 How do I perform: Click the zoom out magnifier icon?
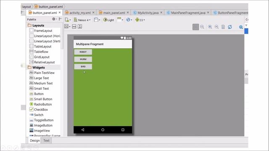click(x=216, y=27)
